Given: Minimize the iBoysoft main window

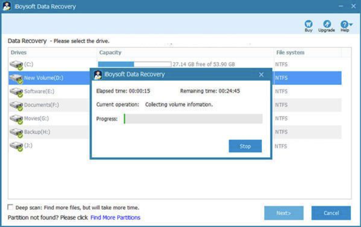Looking at the screenshot, I should (x=341, y=6).
